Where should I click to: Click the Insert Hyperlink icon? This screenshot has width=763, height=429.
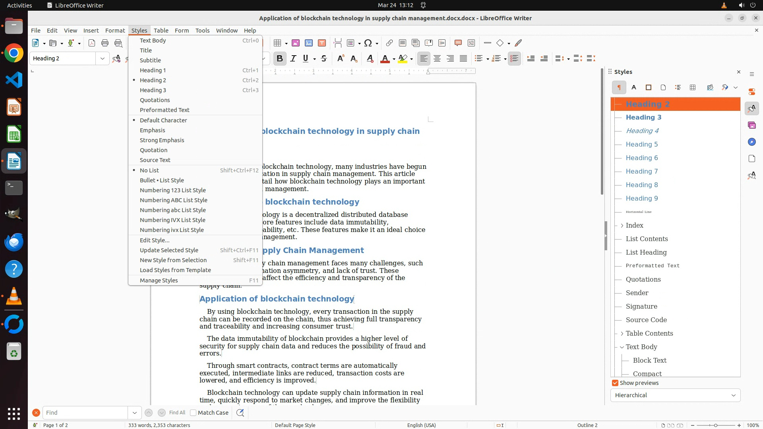389,43
